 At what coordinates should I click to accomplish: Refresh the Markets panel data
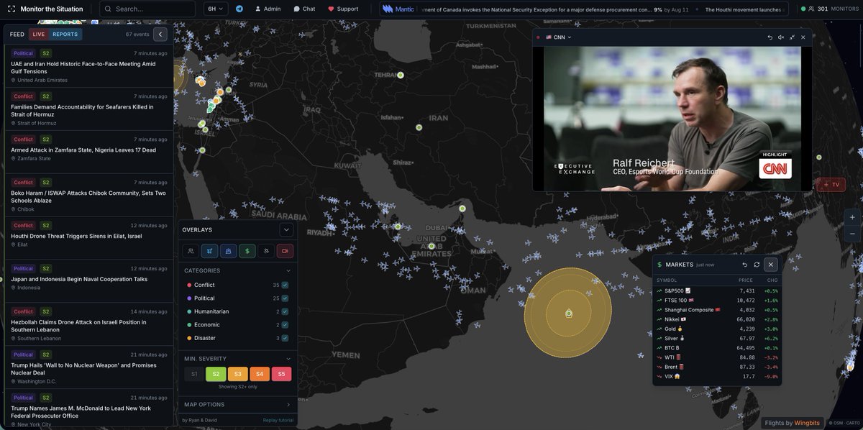pos(757,265)
